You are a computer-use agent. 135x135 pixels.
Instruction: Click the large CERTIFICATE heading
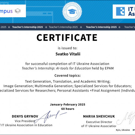67,38
